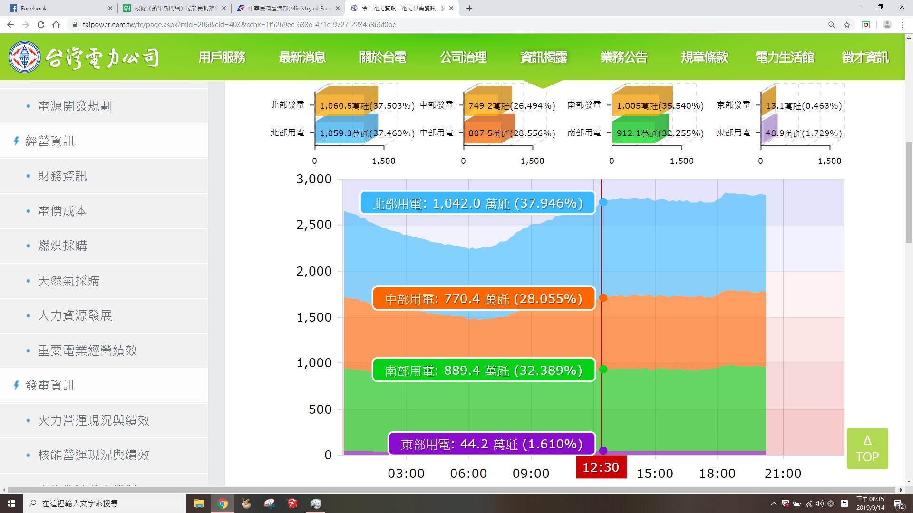Open Wi-Fi network settings in tray
The height and width of the screenshot is (513, 913).
coord(808,503)
